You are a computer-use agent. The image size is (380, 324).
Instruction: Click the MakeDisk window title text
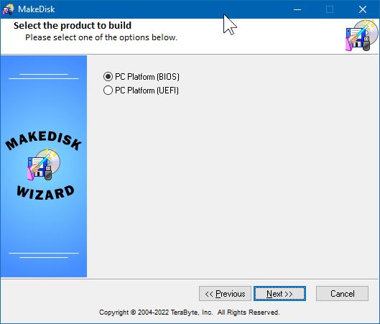(37, 9)
